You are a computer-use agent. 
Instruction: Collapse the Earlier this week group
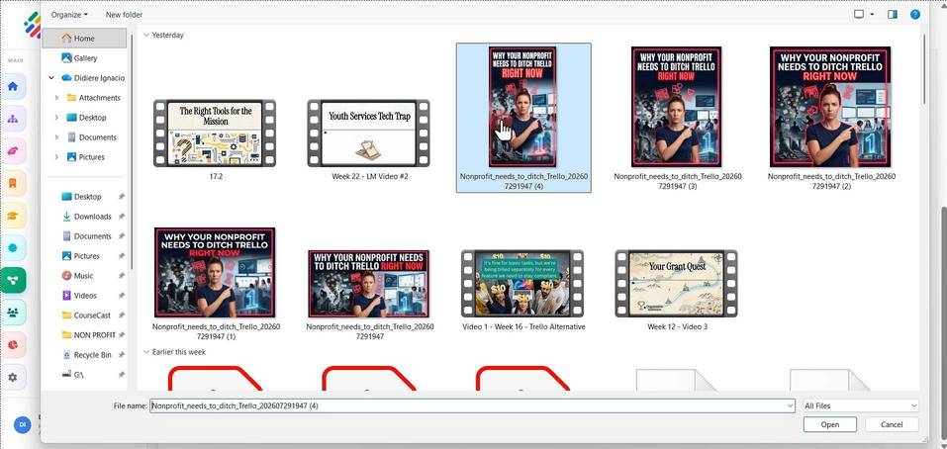[x=146, y=352]
